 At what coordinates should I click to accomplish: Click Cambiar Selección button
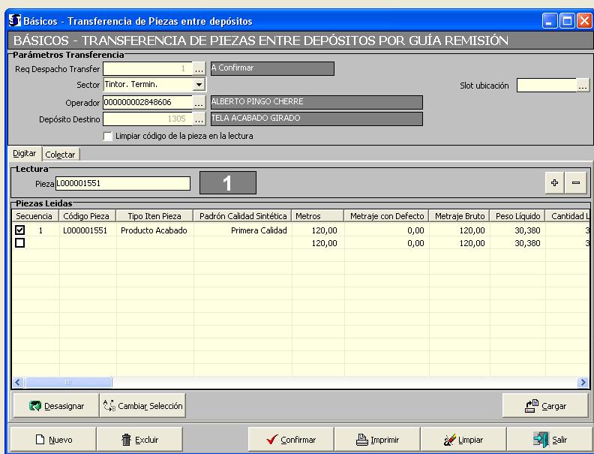142,405
